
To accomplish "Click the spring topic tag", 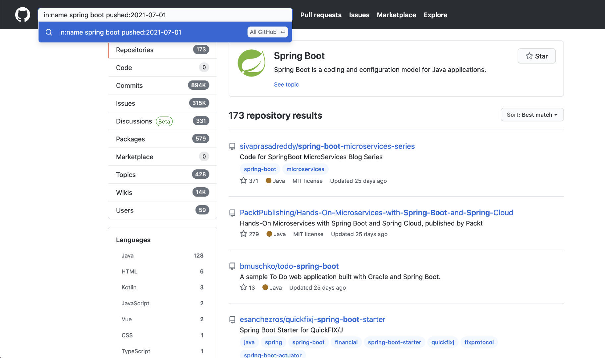I will pyautogui.click(x=273, y=342).
